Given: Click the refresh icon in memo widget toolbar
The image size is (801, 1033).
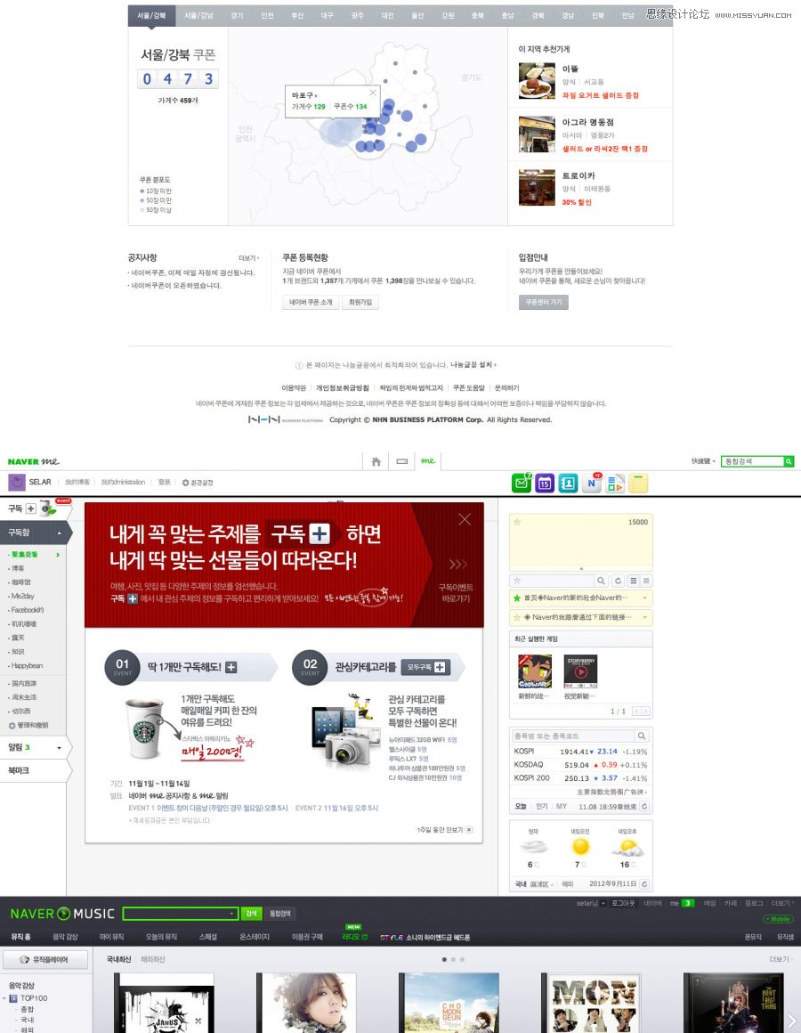Looking at the screenshot, I should point(618,581).
